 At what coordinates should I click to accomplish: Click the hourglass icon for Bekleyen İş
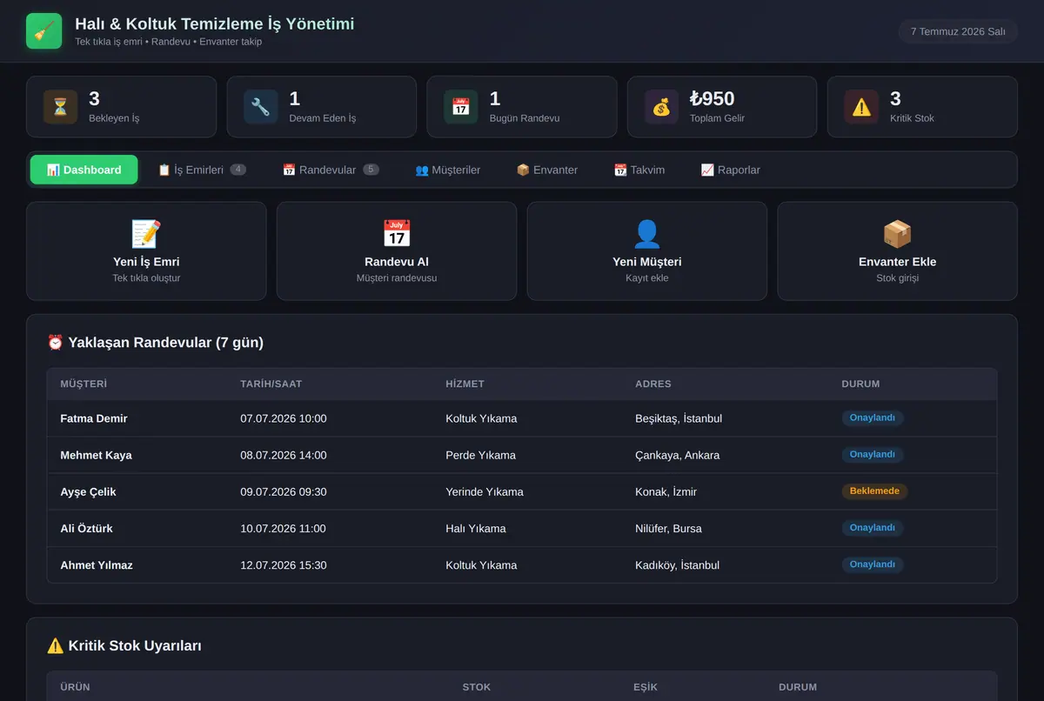point(60,107)
